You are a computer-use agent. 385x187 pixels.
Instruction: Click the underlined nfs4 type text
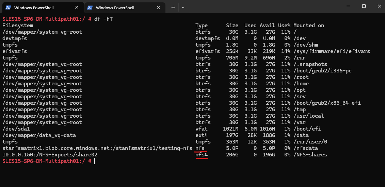coord(202,155)
